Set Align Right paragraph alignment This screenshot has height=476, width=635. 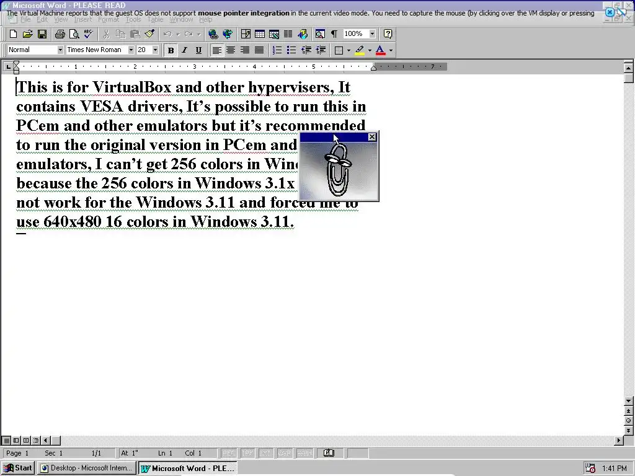pyautogui.click(x=245, y=50)
